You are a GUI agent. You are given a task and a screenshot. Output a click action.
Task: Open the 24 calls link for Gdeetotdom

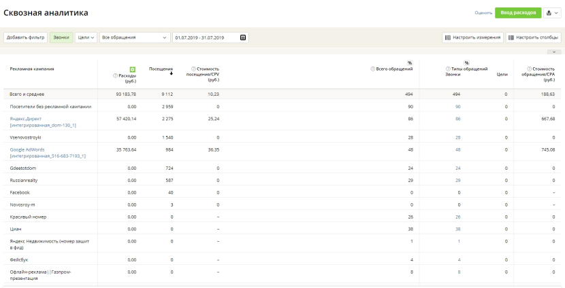457,168
